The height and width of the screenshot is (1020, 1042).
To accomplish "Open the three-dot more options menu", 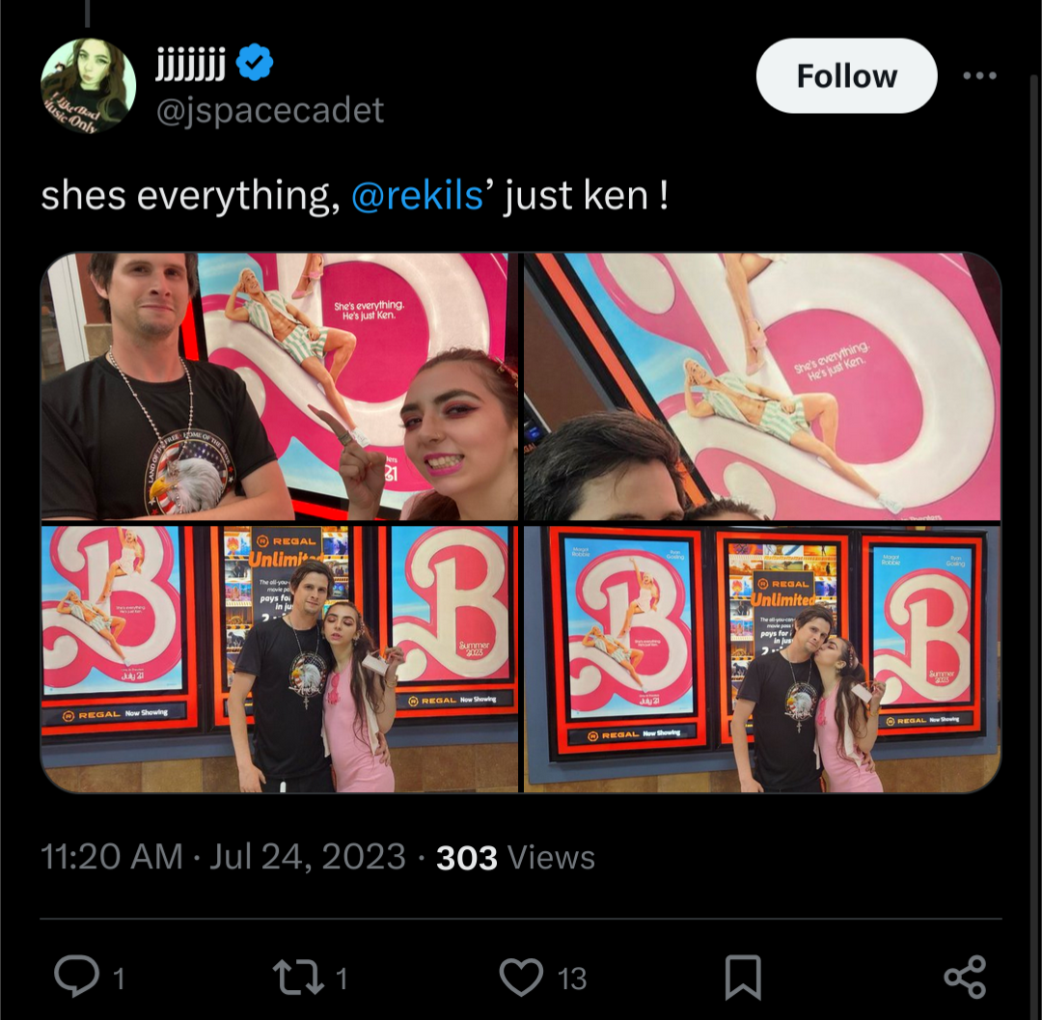I will pos(979,76).
